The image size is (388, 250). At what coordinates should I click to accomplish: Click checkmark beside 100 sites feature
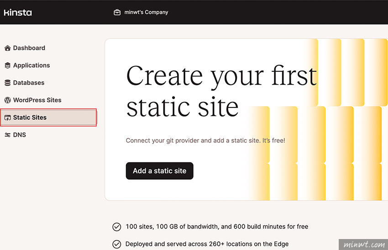coord(117,227)
